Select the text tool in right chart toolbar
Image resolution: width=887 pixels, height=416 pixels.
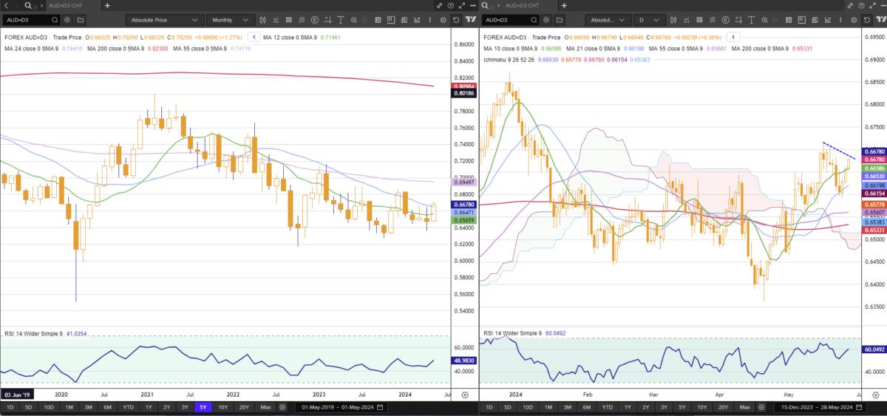click(x=751, y=20)
